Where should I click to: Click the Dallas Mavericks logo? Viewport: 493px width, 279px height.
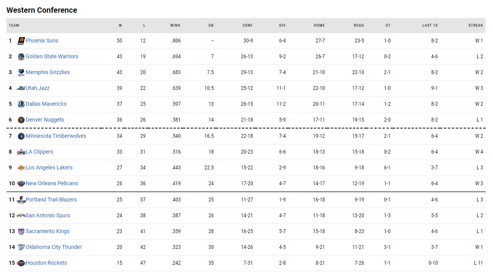[20, 104]
